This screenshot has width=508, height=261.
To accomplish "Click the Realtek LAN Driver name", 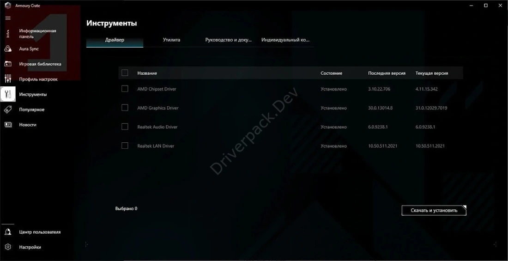I will point(156,146).
